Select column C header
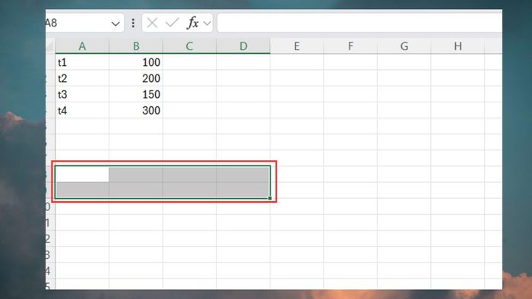The height and width of the screenshot is (299, 532). point(190,46)
